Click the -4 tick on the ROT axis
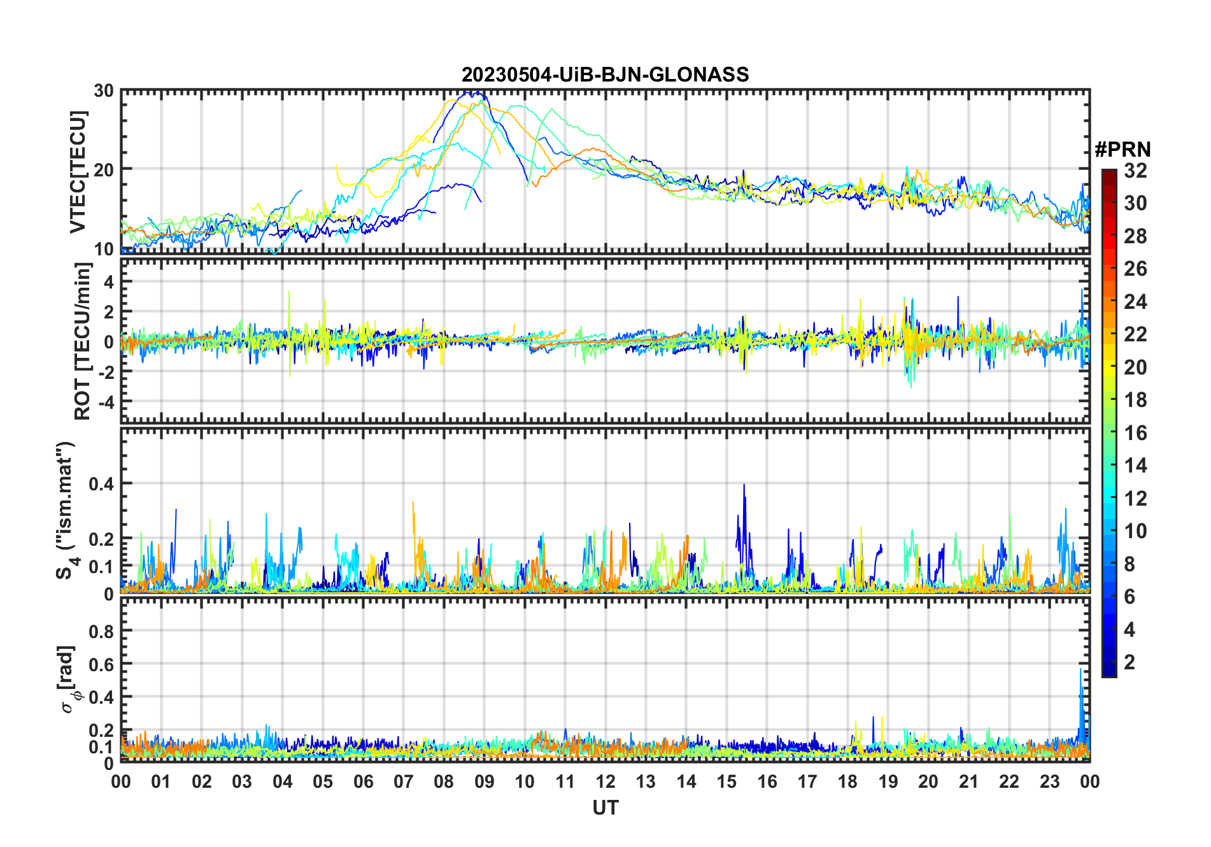Screen dimensions: 1211x847 (x=103, y=402)
